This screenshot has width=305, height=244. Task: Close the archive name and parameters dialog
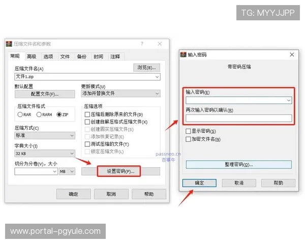pyautogui.click(x=160, y=44)
